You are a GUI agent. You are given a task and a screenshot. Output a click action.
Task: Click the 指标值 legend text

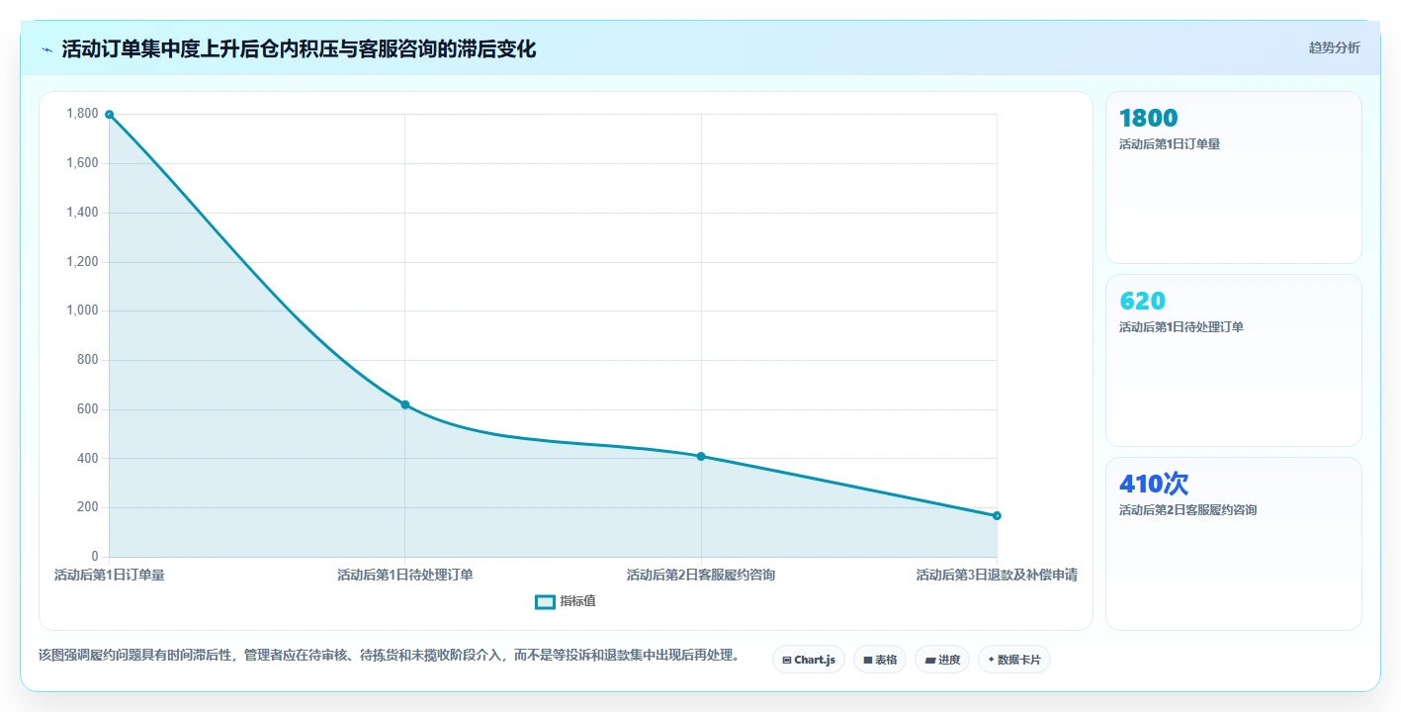[577, 602]
